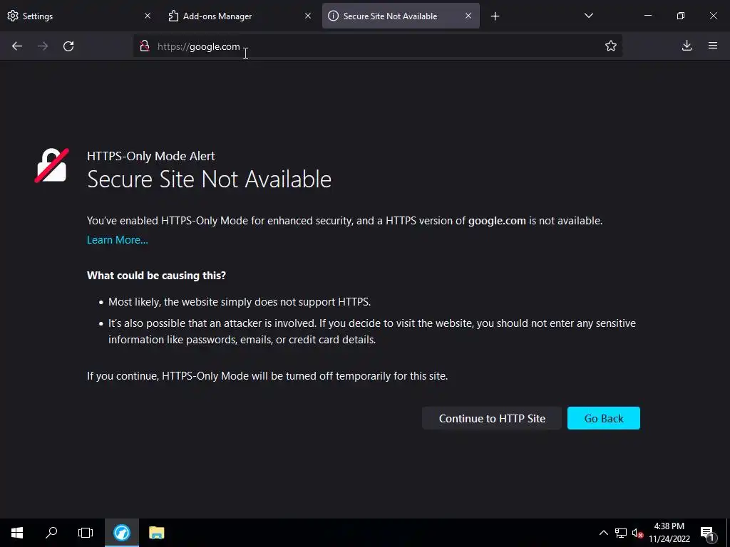Click the crossed-out lock icon in address bar
730x547 pixels.
click(x=145, y=46)
